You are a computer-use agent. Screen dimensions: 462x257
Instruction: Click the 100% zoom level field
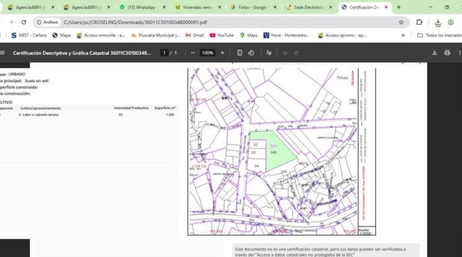coord(208,53)
